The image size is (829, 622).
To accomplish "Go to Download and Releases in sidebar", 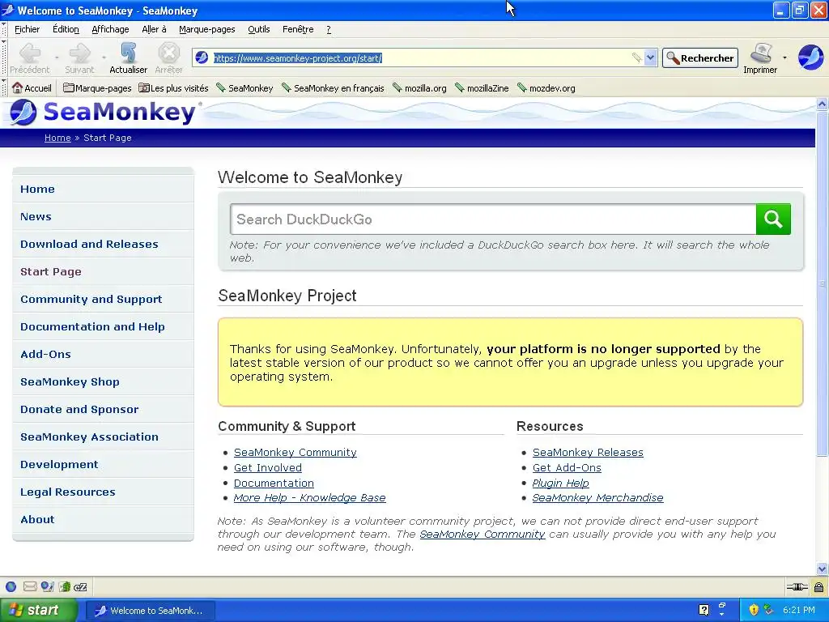I will [x=89, y=244].
